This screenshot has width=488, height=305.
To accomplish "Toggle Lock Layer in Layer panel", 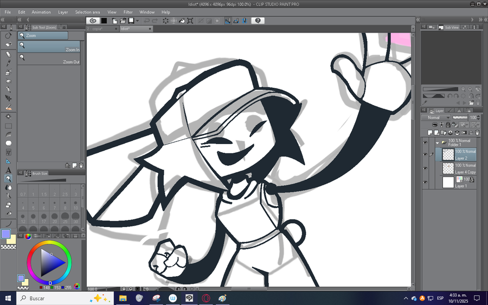I will tap(448, 125).
